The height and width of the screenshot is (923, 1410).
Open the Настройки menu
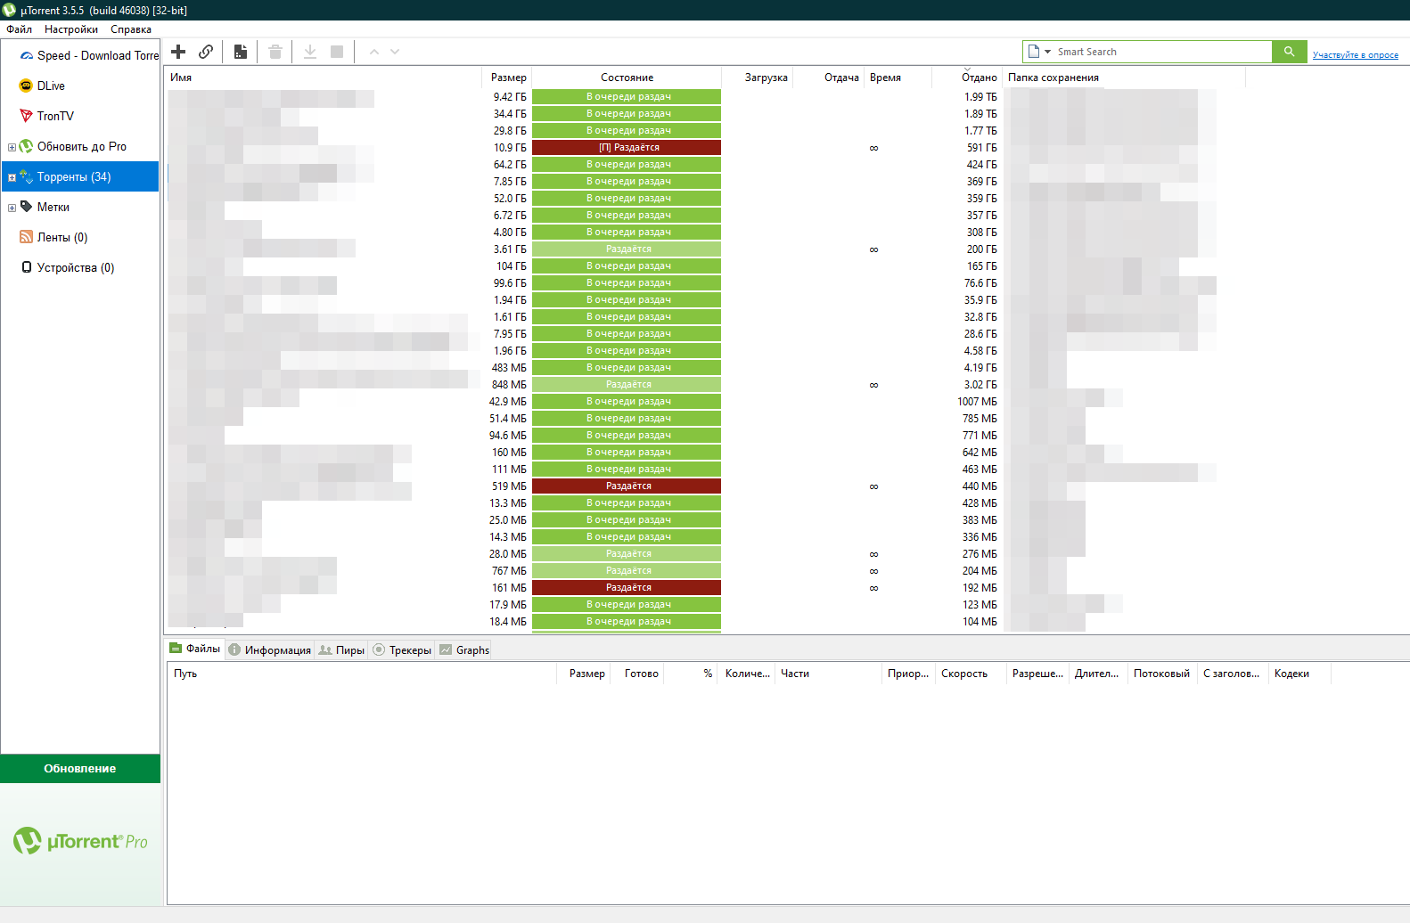71,29
